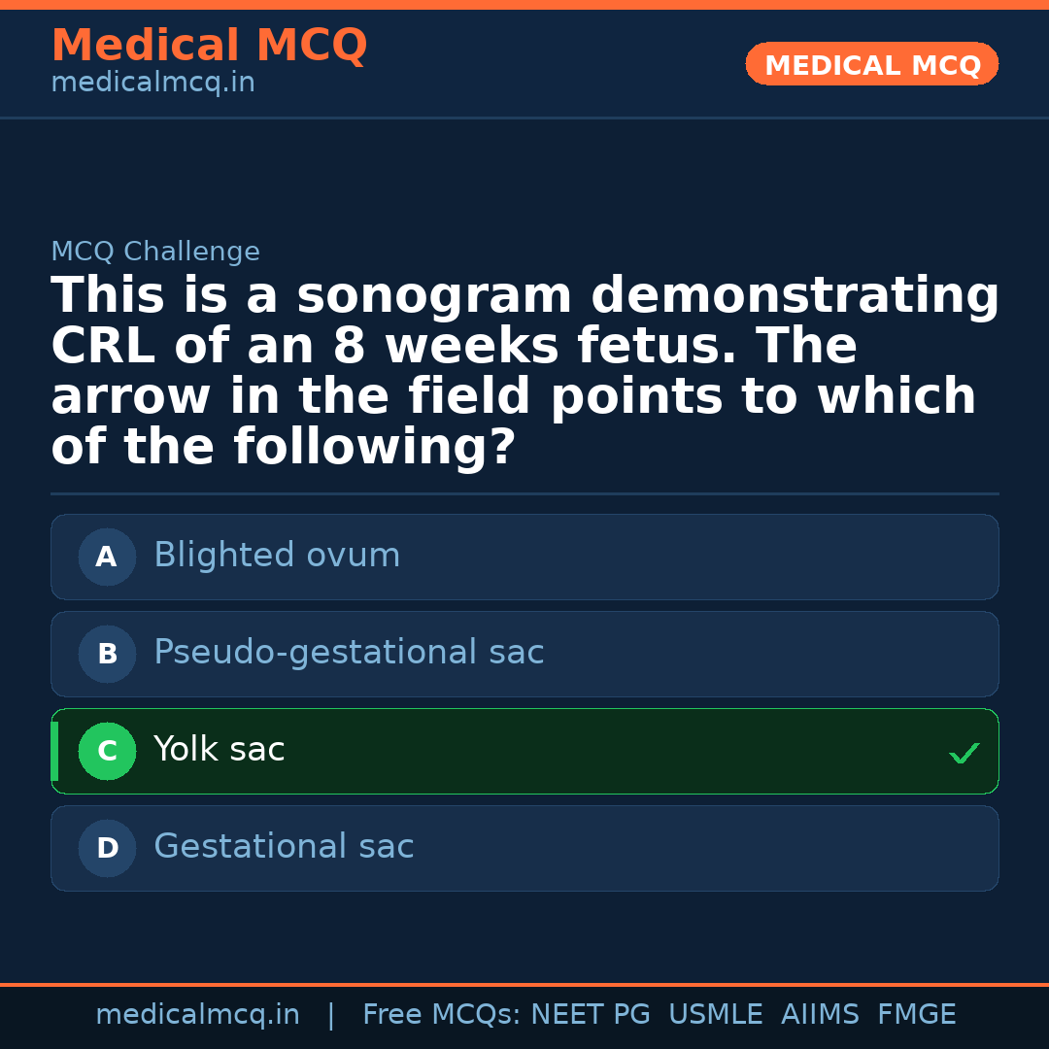Click the Medical MCQ header title
The image size is (1049, 1049).
coord(209,46)
